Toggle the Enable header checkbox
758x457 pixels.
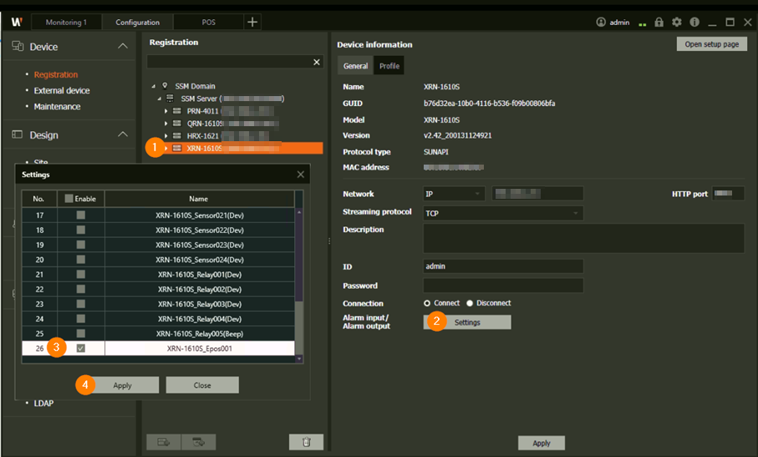click(x=69, y=199)
